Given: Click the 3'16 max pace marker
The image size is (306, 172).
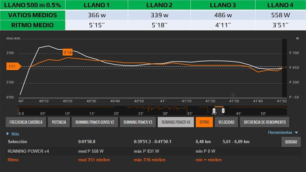Looking at the screenshot, I should click(x=68, y=52).
